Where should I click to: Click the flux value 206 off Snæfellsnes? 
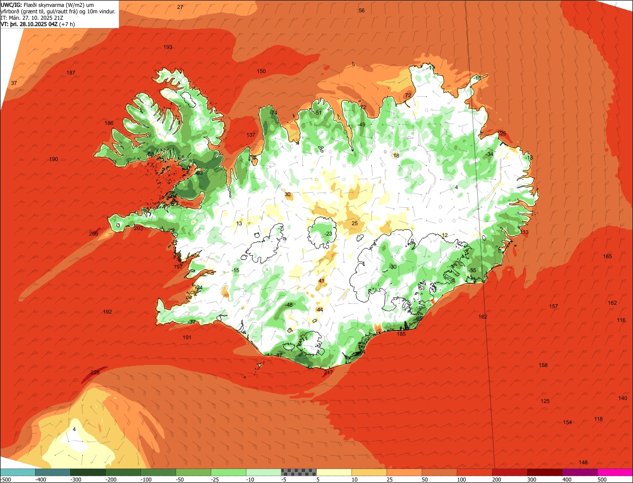pyautogui.click(x=93, y=234)
